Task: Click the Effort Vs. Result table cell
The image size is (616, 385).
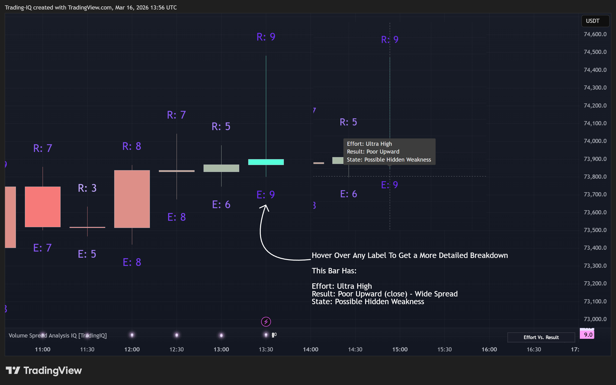Action: tap(541, 337)
